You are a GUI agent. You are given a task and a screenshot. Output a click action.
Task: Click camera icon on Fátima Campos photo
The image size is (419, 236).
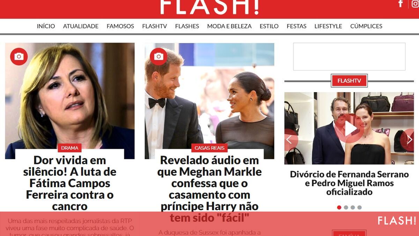tap(19, 57)
